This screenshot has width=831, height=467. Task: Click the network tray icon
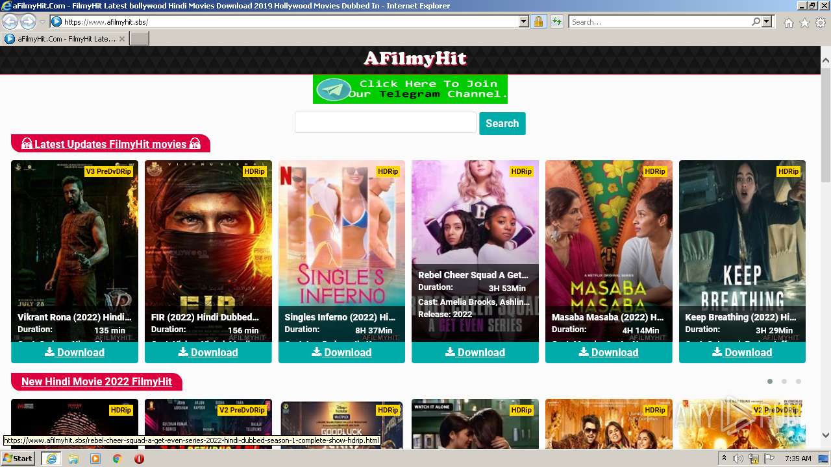pyautogui.click(x=754, y=459)
